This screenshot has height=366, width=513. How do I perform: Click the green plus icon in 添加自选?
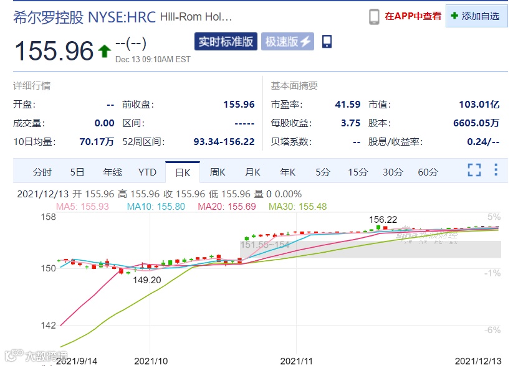tap(454, 16)
